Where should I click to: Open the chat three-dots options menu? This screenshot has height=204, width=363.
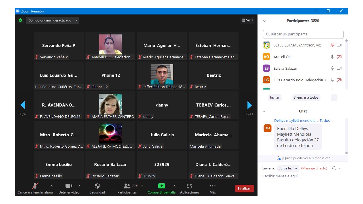(341, 168)
